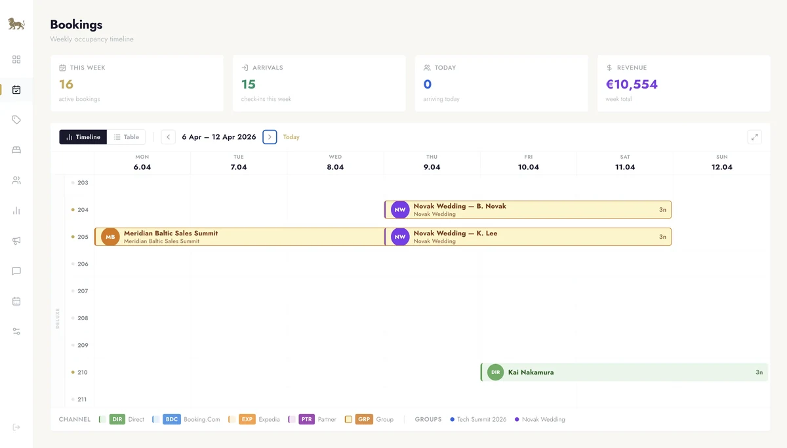Image resolution: width=787 pixels, height=448 pixels.
Task: Open the sliders settings sidebar icon
Action: (16, 331)
